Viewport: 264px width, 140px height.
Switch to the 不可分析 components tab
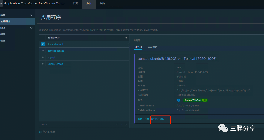(x=153, y=47)
